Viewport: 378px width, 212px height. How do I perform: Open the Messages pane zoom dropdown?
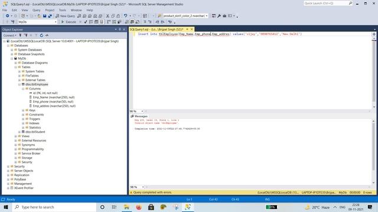coord(143,187)
